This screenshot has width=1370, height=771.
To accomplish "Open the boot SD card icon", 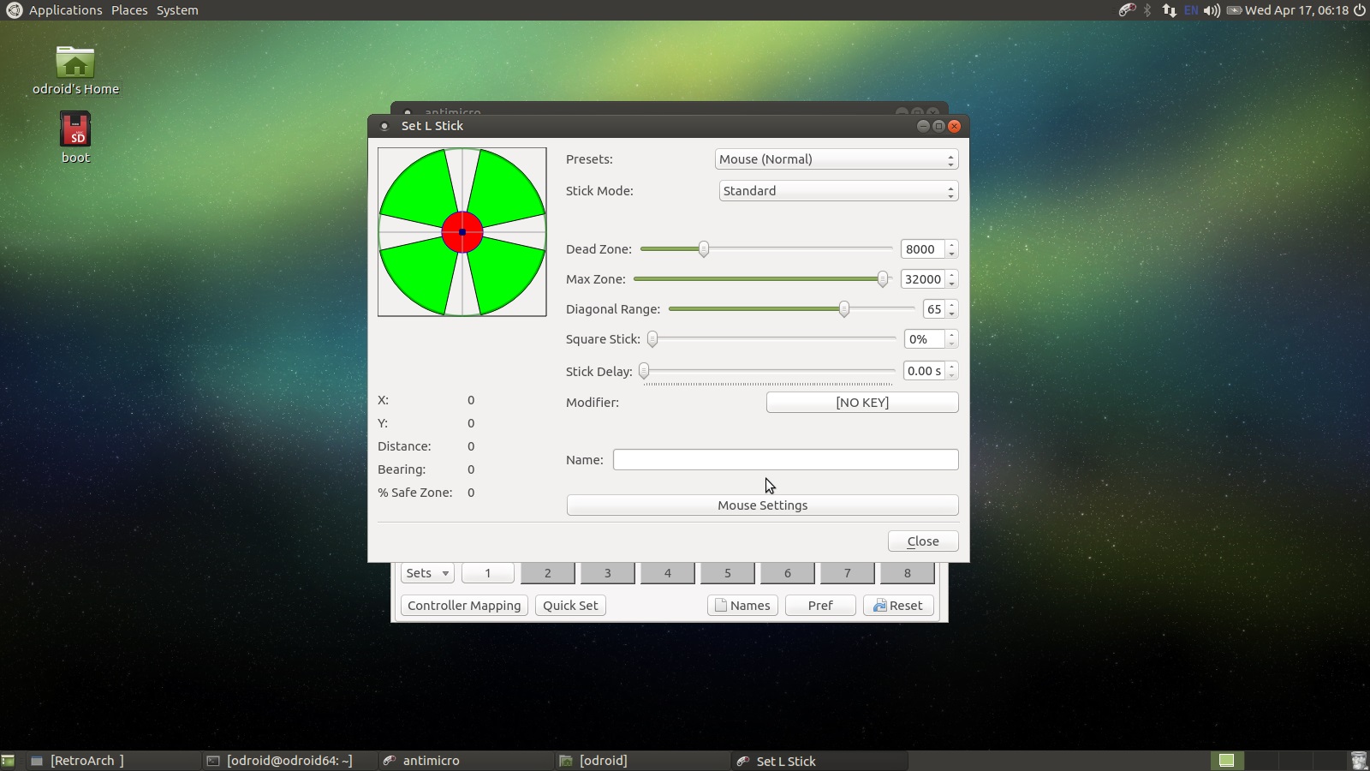I will (x=75, y=130).
